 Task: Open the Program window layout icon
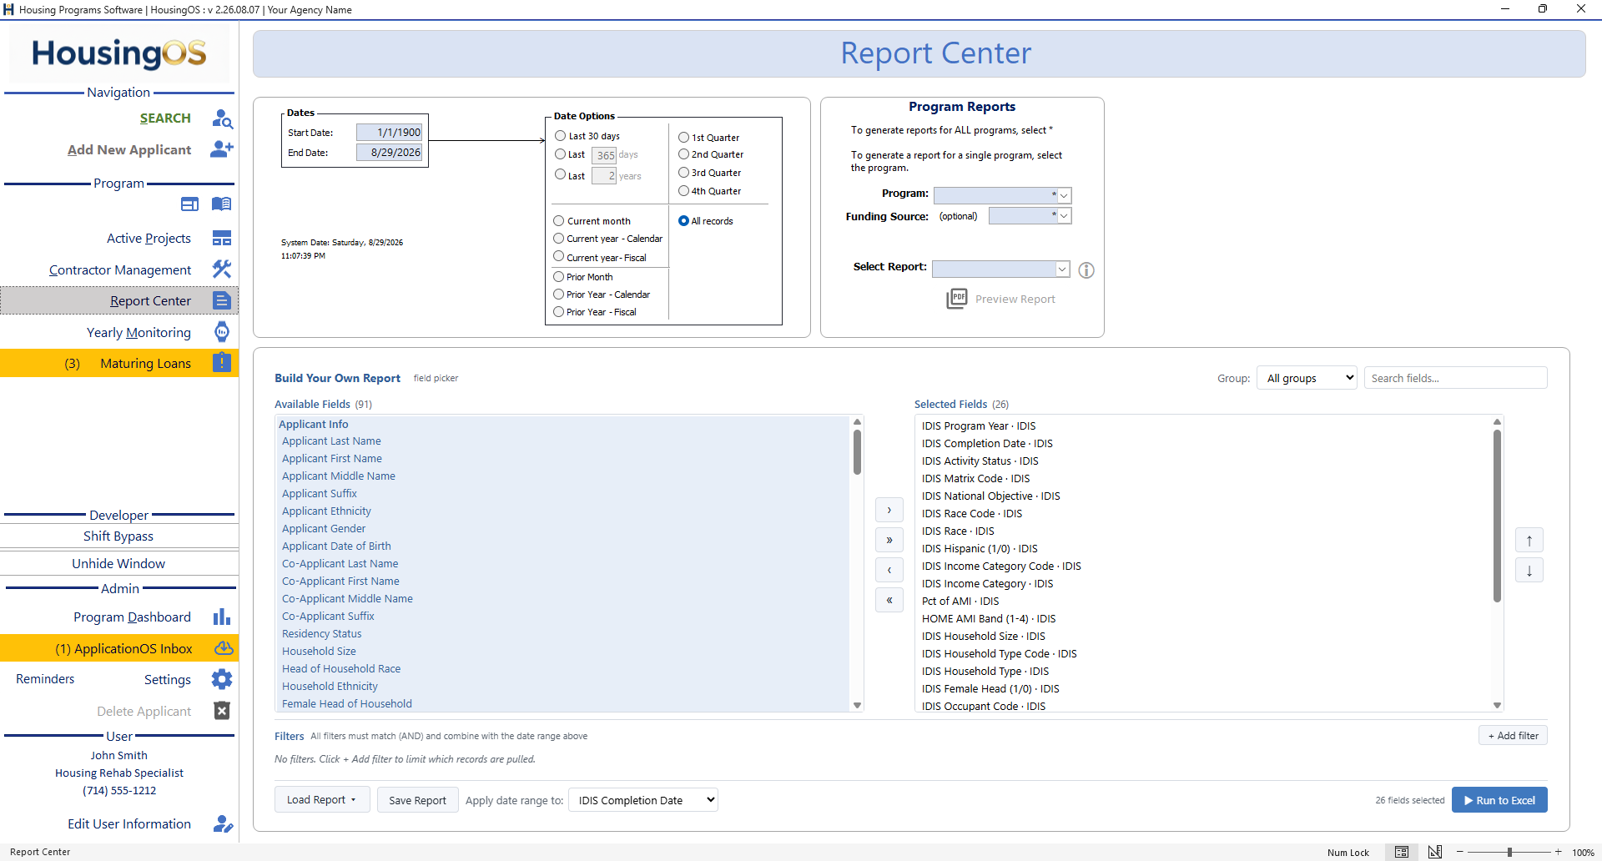[x=190, y=204]
